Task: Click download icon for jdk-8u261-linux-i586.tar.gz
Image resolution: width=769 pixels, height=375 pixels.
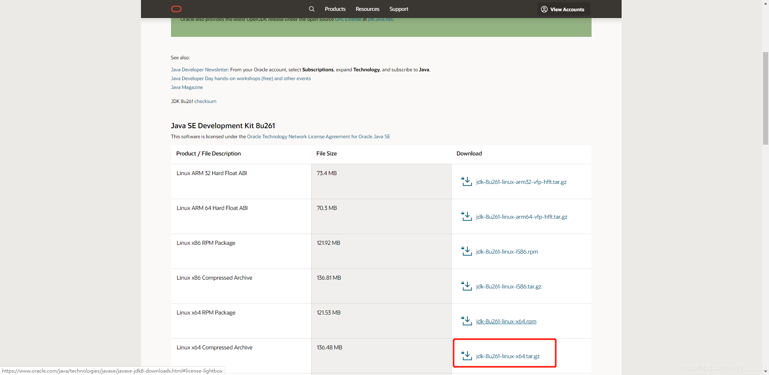Action: (x=467, y=286)
